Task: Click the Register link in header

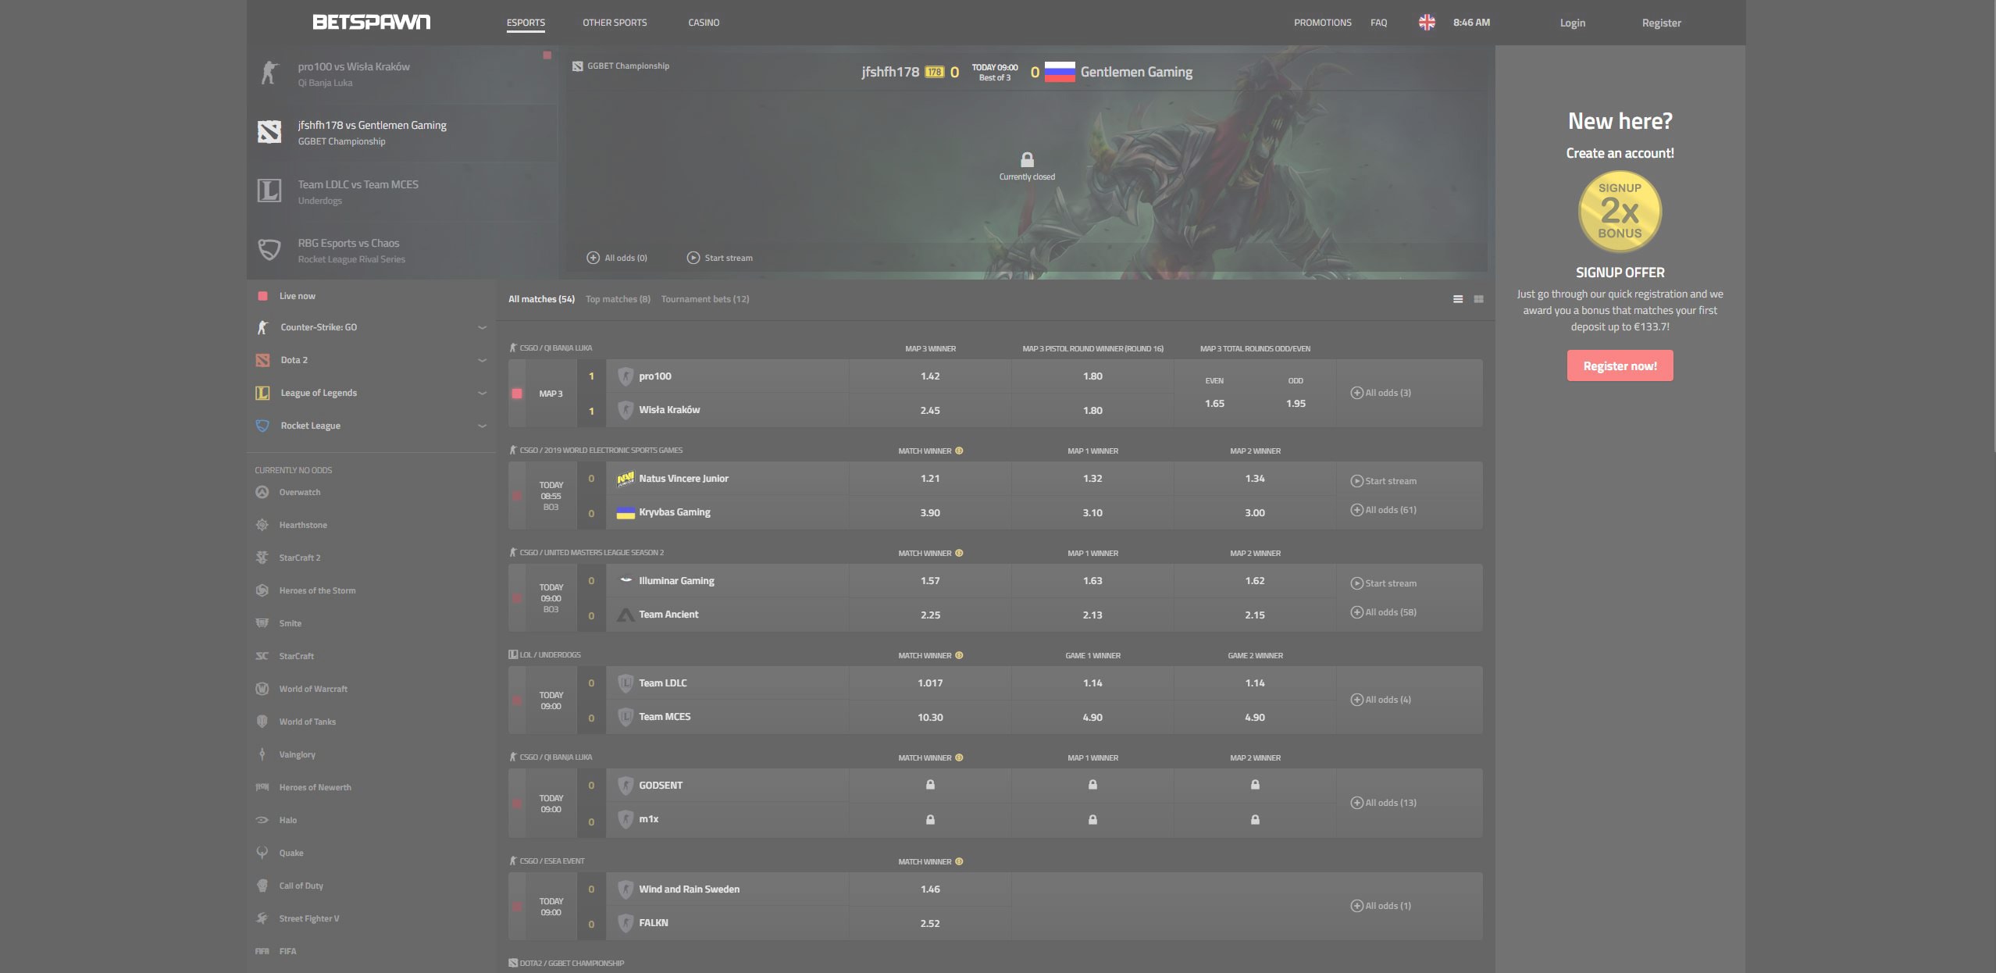Action: 1661,23
